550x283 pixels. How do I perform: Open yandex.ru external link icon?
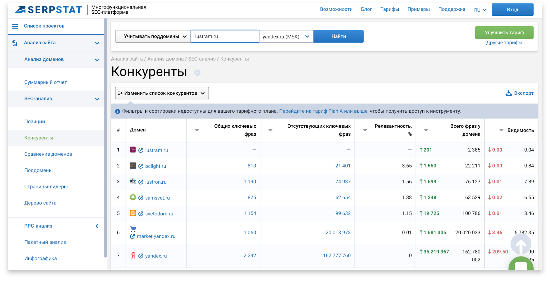[x=141, y=256]
